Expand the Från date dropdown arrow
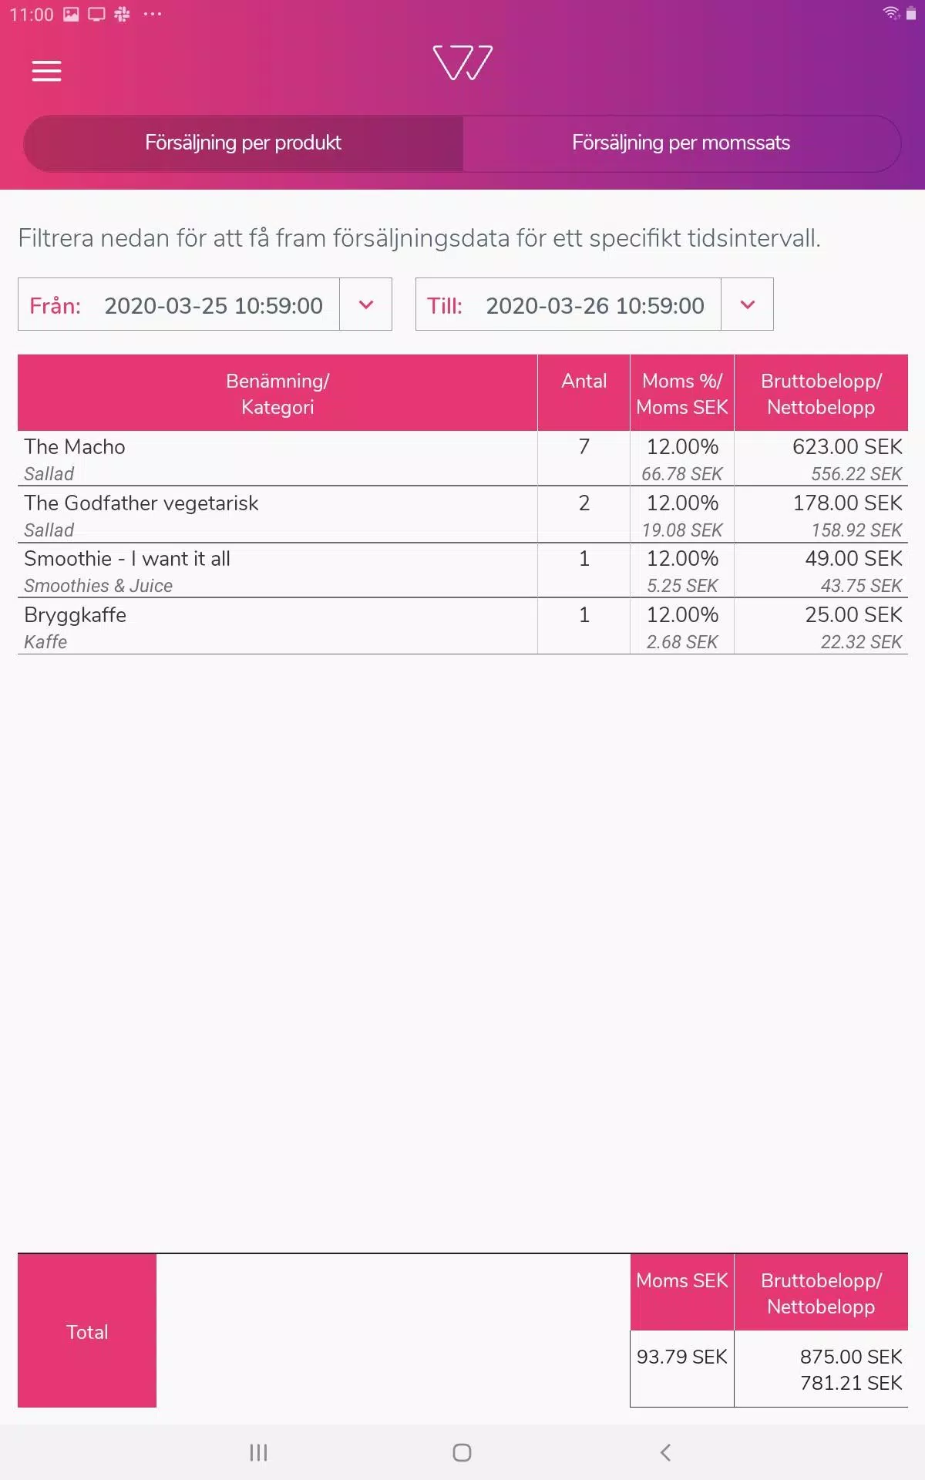 point(366,304)
